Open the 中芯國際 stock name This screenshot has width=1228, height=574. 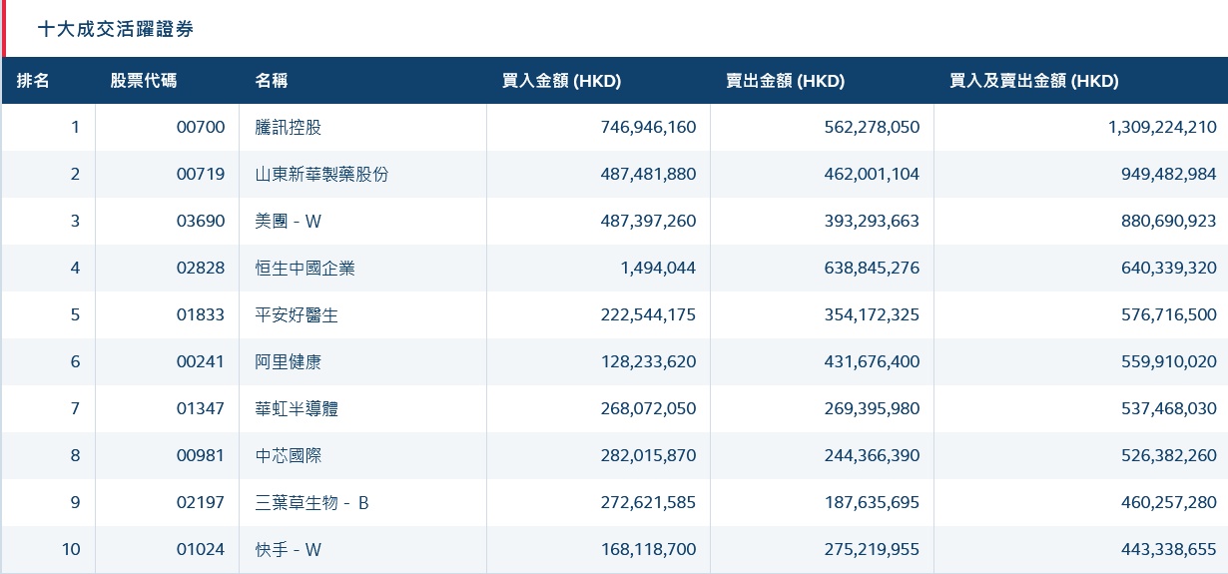pos(289,456)
